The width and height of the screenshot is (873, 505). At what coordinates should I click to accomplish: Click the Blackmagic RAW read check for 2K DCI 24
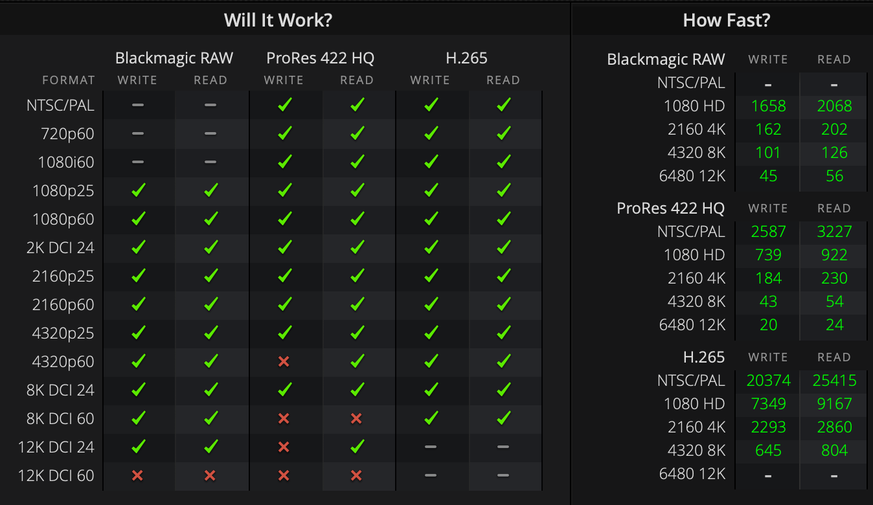(210, 247)
